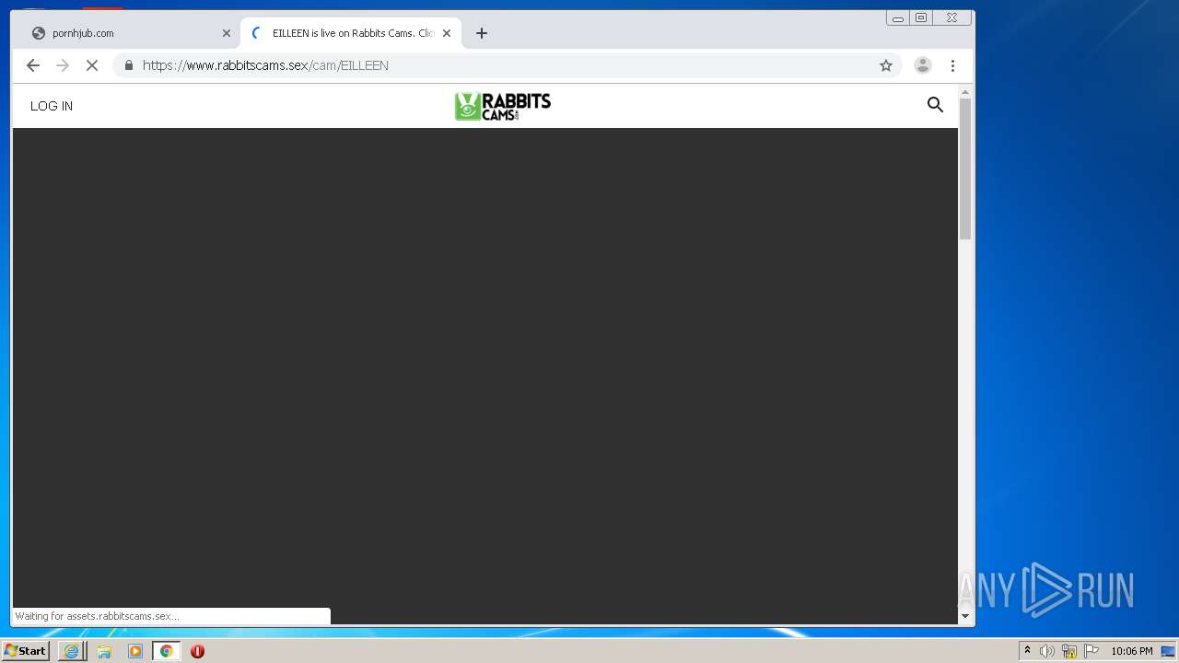1179x663 pixels.
Task: Click the red Opera-style taskbar icon
Action: click(x=197, y=651)
